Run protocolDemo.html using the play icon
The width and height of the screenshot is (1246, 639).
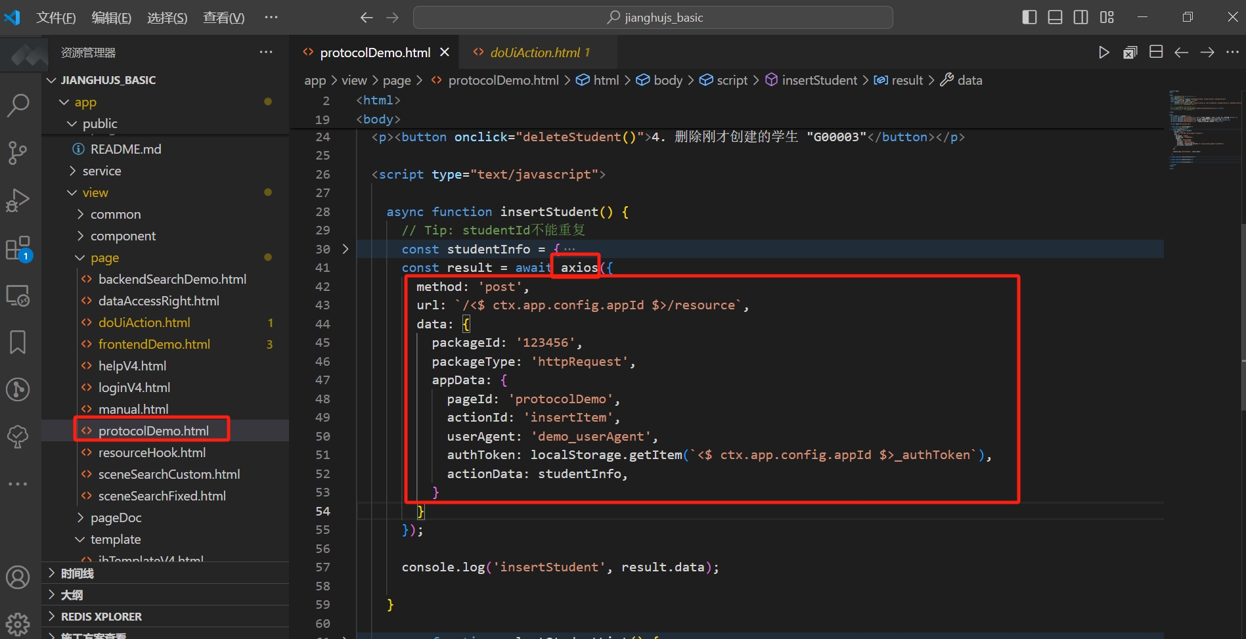coord(1103,52)
